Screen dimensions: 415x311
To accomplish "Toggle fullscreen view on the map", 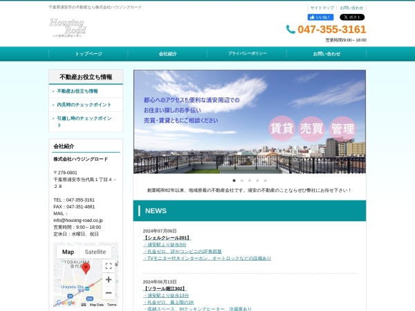I will click(109, 266).
